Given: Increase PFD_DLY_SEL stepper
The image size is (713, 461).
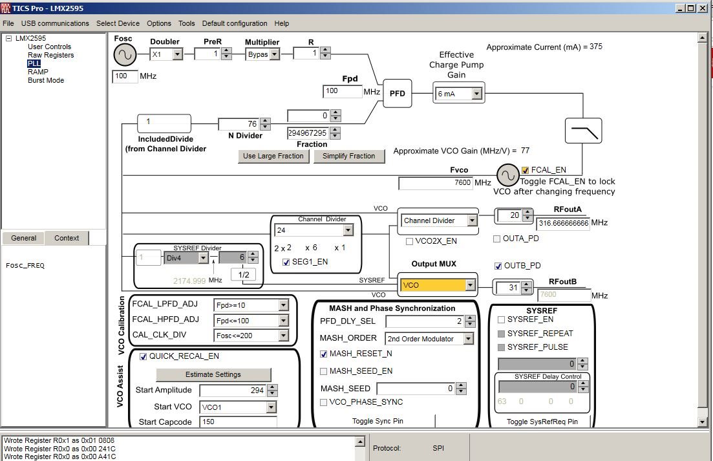Looking at the screenshot, I should [x=470, y=319].
